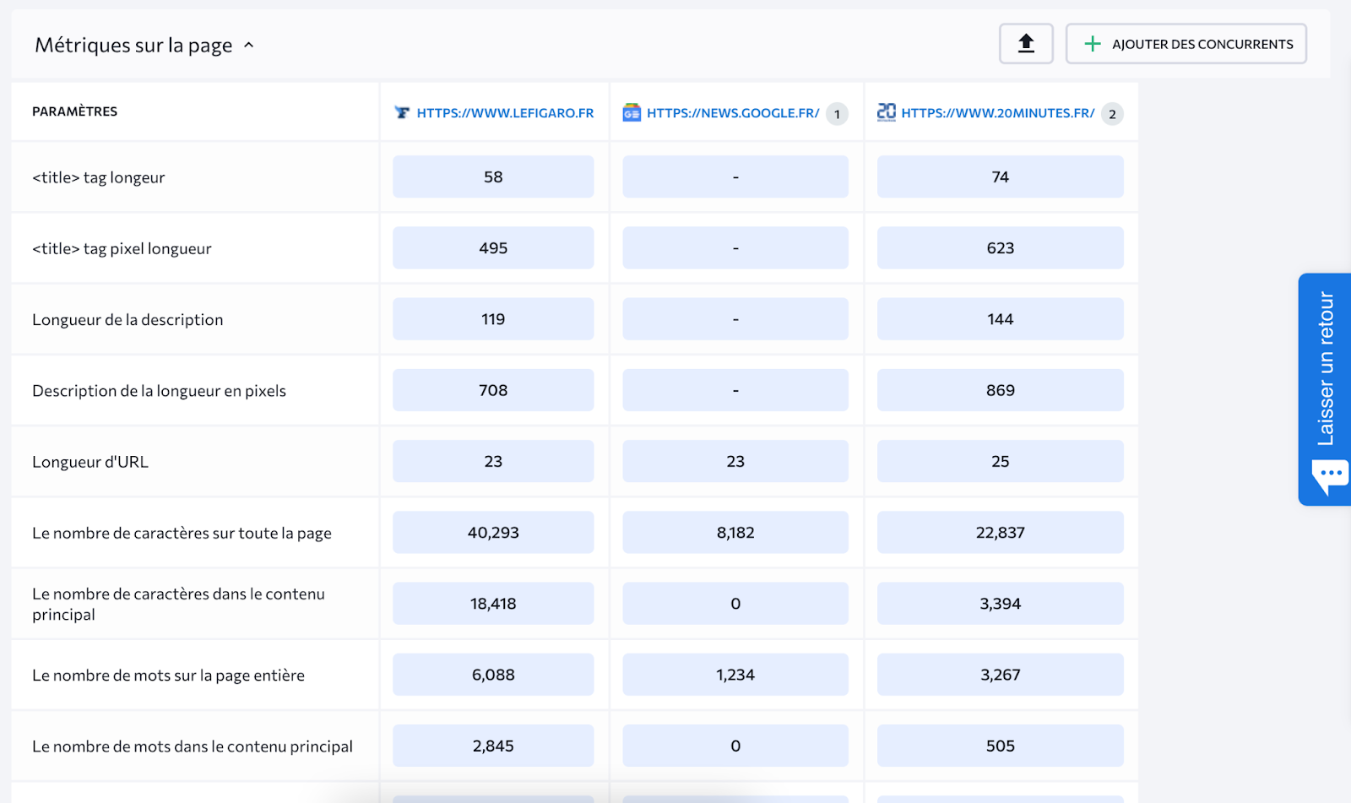This screenshot has width=1351, height=803.
Task: Click the title pixel length value 623
Action: 1001,248
